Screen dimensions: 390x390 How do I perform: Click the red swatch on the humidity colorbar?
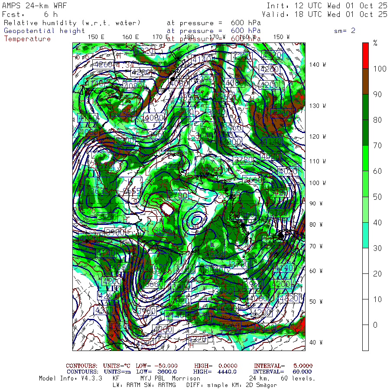coord(366,55)
